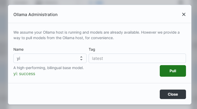Click the 'Name' field label

tap(18, 49)
